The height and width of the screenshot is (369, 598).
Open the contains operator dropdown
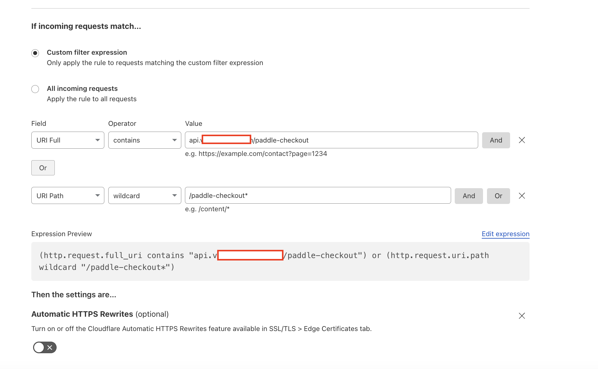point(144,140)
